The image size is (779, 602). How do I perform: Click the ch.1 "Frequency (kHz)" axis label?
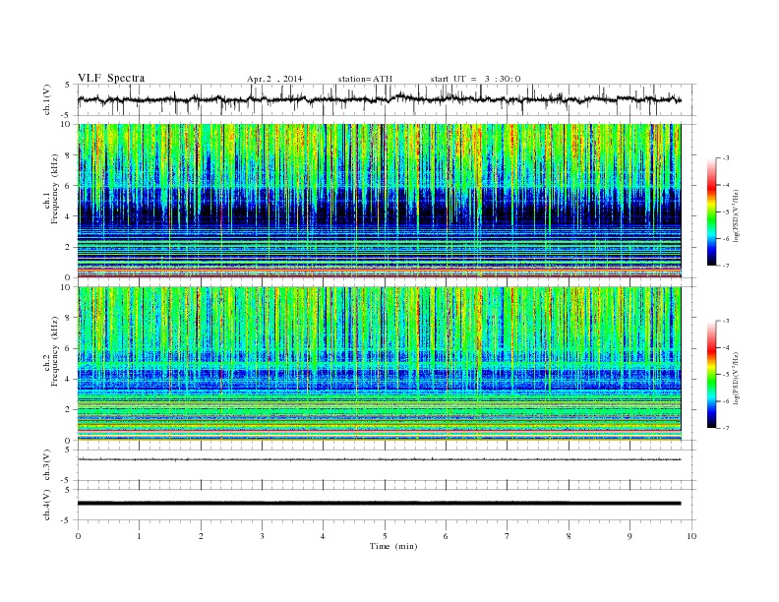coord(55,189)
